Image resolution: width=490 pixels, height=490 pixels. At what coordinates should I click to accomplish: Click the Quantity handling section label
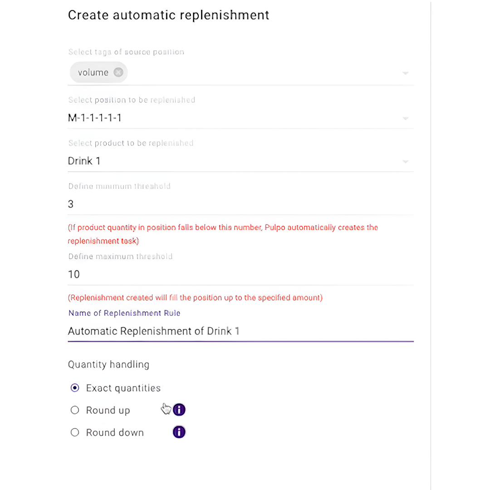click(x=108, y=364)
